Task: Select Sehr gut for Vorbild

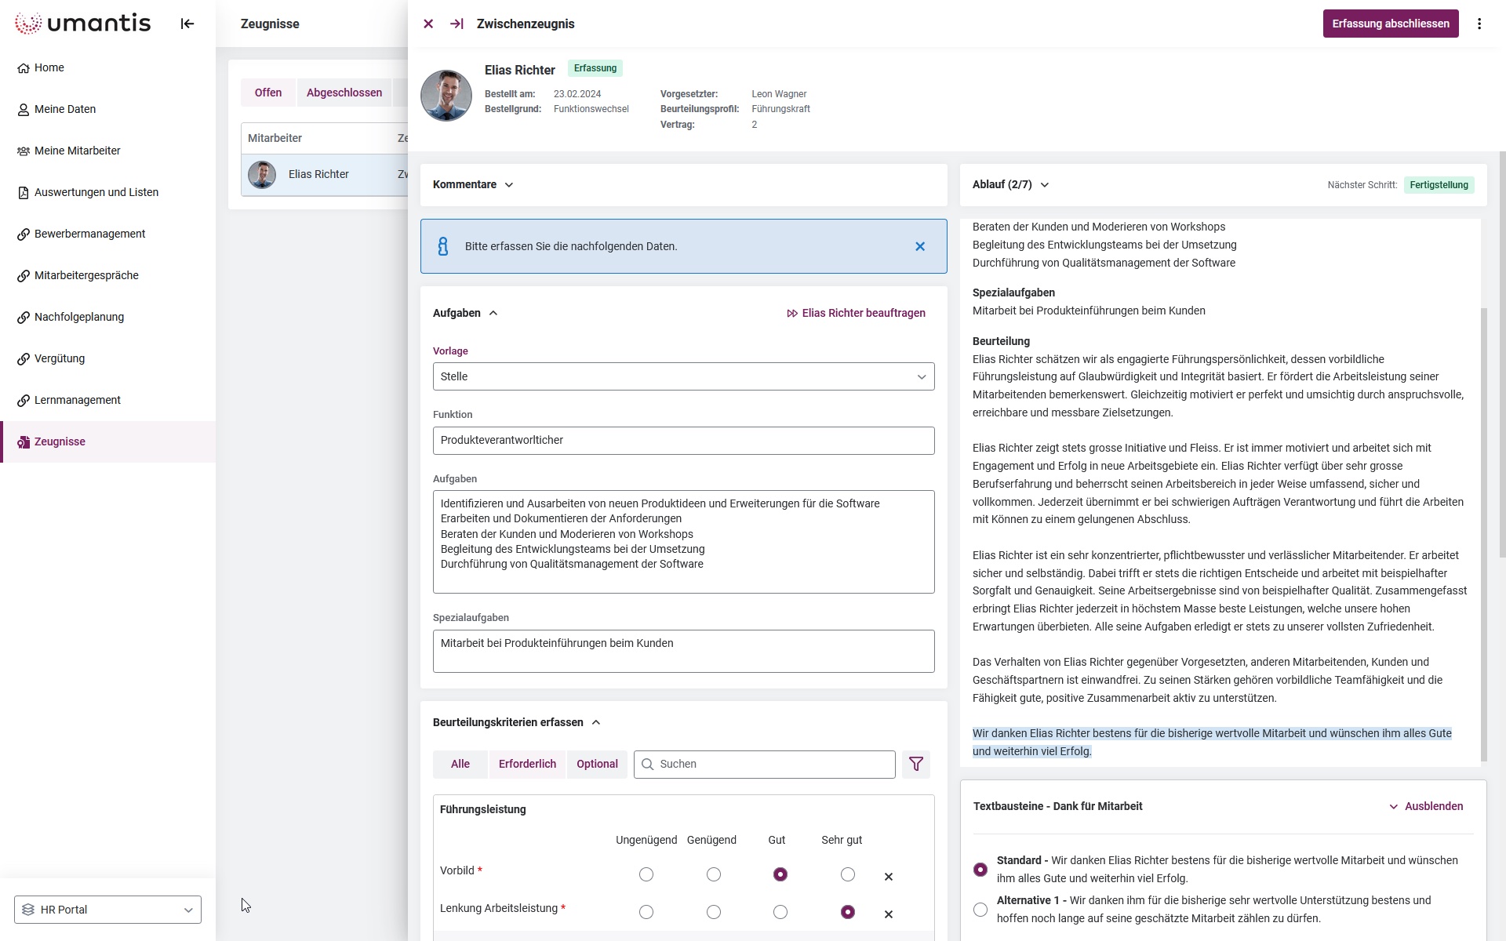Action: click(x=847, y=874)
